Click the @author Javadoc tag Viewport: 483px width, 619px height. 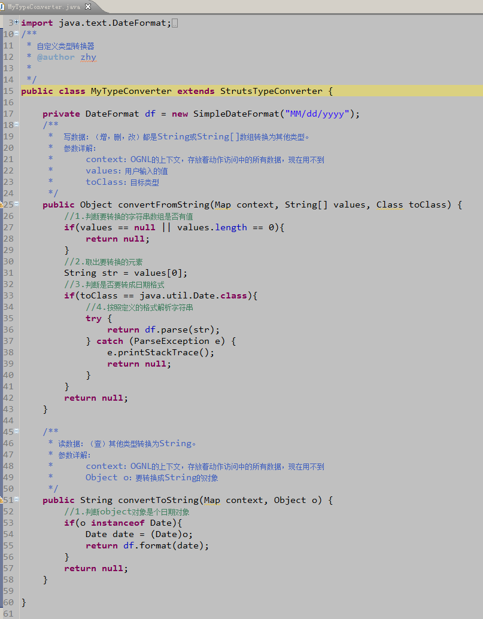[x=56, y=57]
